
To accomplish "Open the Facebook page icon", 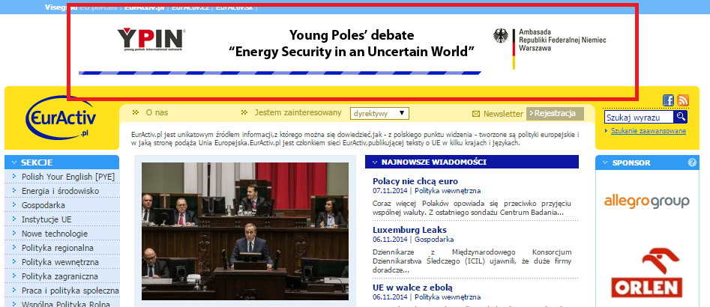I will tap(668, 100).
